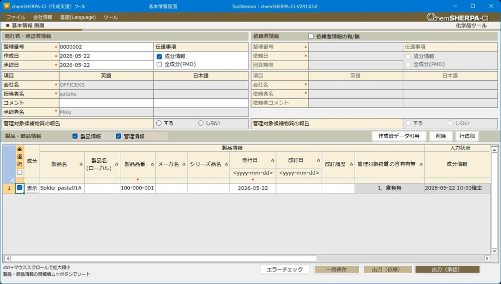Viewport: 501px width, 284px height.
Task: Sort by 改訂日 column arrow
Action: click(318, 160)
